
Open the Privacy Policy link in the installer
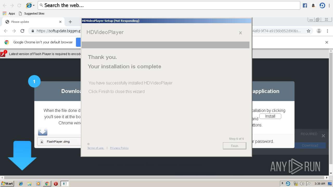pos(119,148)
